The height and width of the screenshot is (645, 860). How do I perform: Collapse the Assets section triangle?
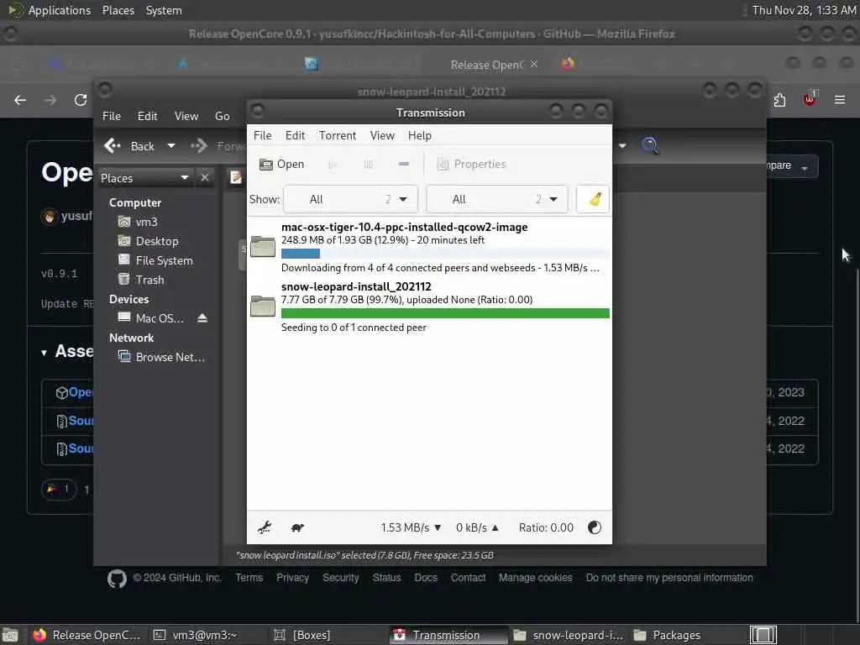coord(44,353)
